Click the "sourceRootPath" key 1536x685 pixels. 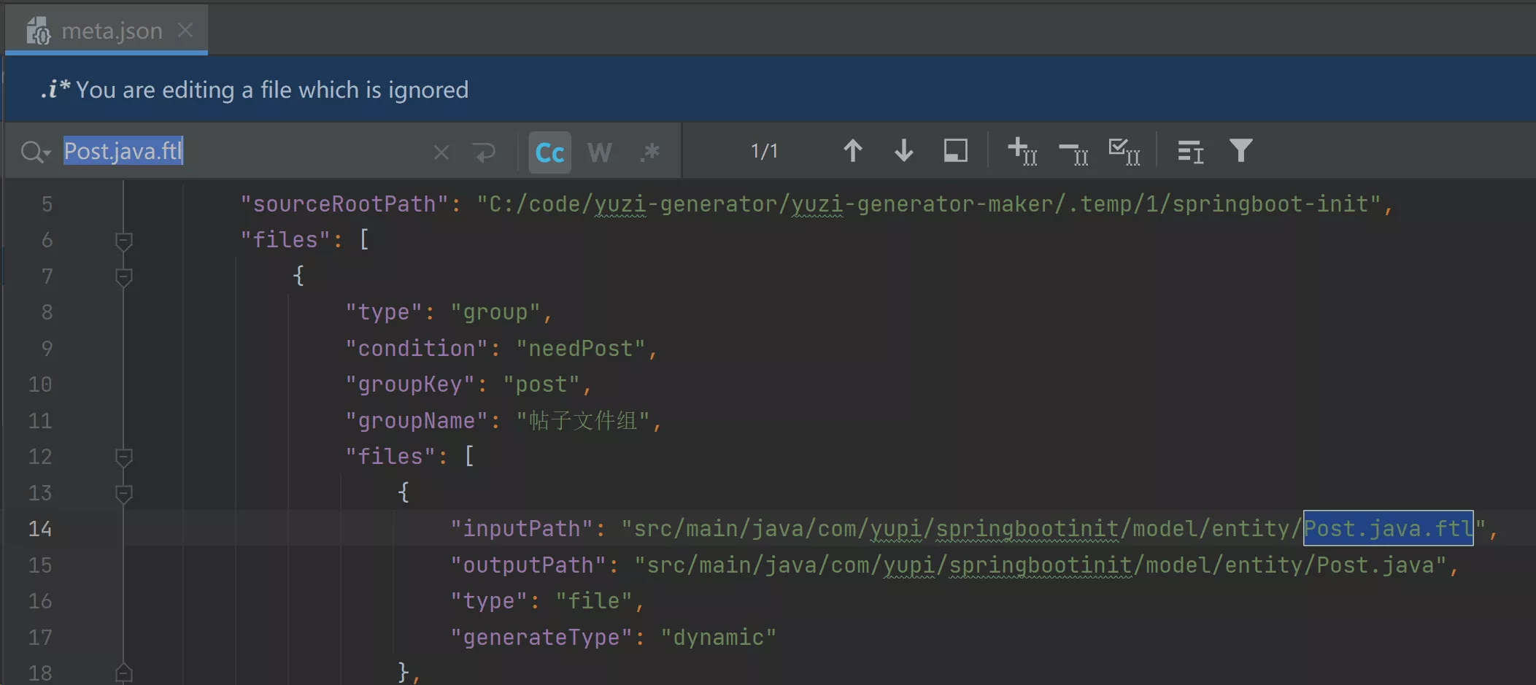(x=344, y=204)
